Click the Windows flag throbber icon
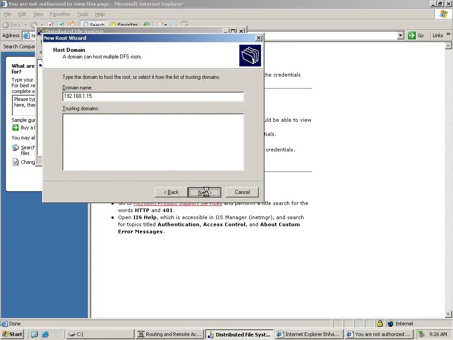 click(x=443, y=14)
